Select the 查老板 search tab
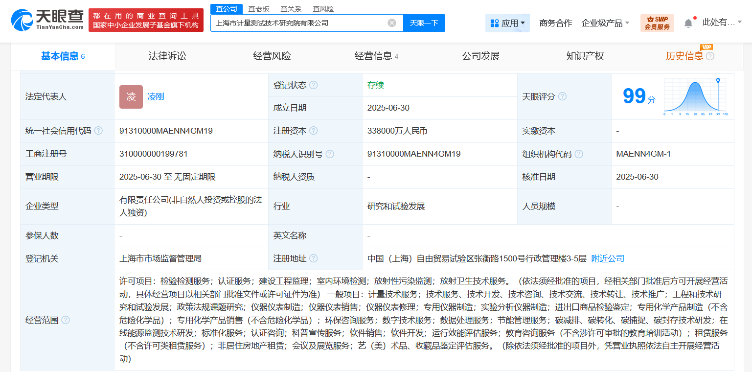This screenshot has width=752, height=372. (x=259, y=9)
